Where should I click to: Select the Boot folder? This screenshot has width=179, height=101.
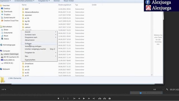click(27, 24)
